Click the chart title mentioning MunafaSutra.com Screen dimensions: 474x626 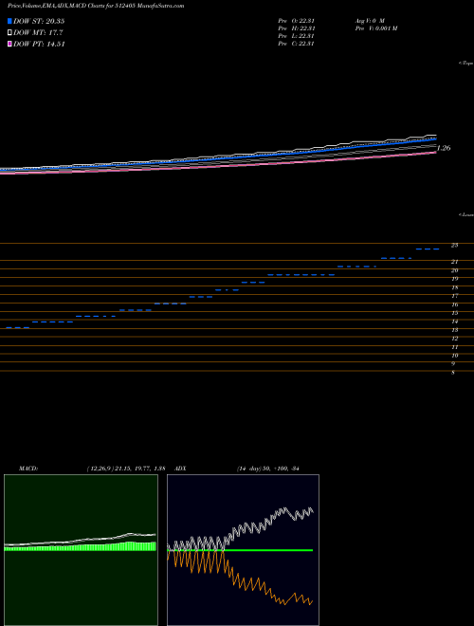click(x=96, y=6)
